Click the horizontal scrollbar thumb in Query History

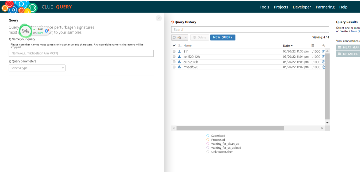(x=230, y=128)
